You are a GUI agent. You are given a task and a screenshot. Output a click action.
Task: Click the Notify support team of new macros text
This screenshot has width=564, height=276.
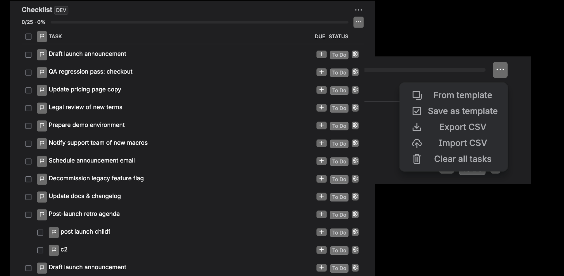click(x=98, y=143)
